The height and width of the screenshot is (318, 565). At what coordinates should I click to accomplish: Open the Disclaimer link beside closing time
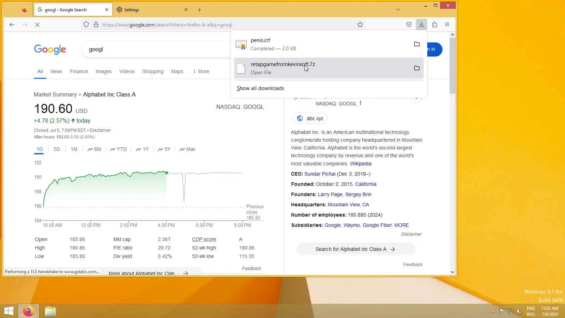(x=100, y=130)
